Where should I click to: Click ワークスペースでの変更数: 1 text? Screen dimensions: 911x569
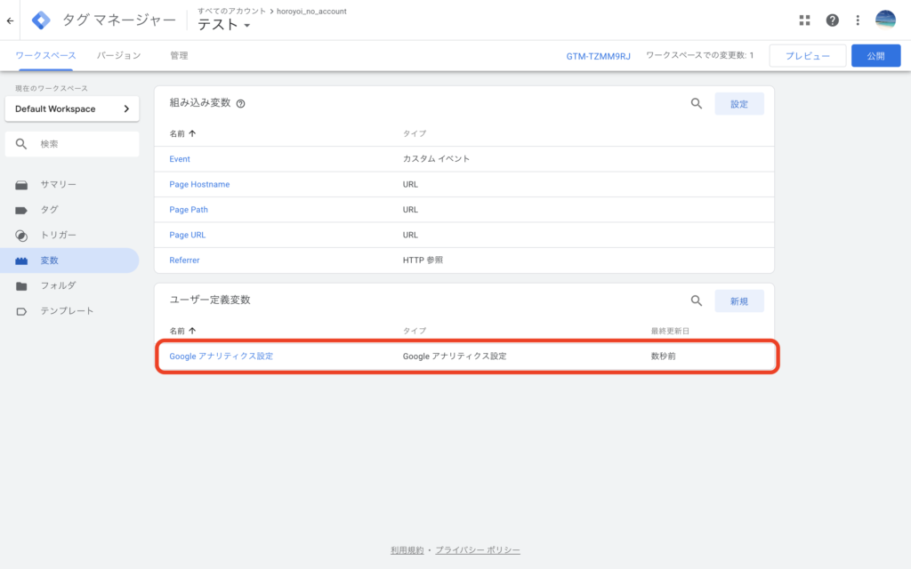click(x=699, y=56)
